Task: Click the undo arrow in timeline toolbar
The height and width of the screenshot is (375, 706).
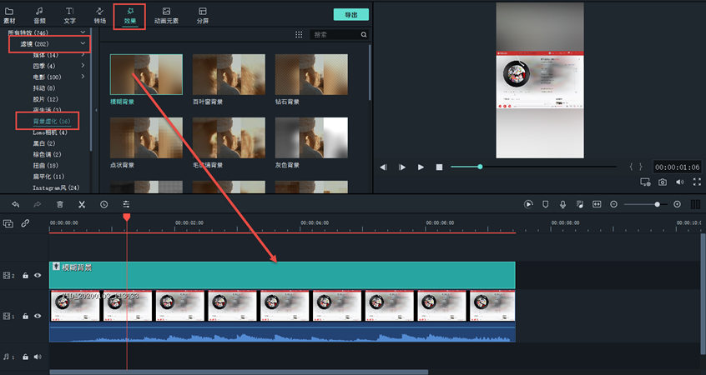Action: point(16,204)
